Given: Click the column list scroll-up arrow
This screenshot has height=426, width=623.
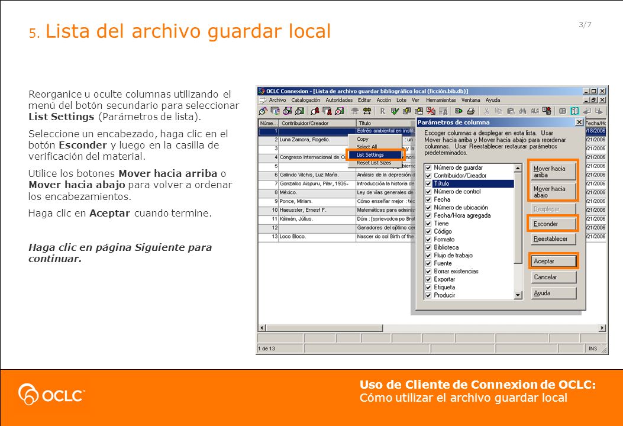Looking at the screenshot, I should tap(518, 168).
